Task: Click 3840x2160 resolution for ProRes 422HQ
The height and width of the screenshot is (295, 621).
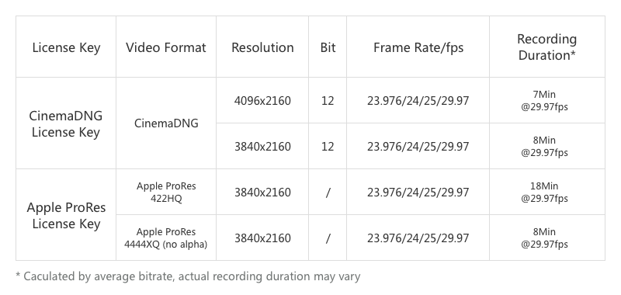Action: (262, 192)
